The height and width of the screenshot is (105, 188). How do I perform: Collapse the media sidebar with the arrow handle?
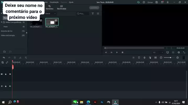pos(27,33)
